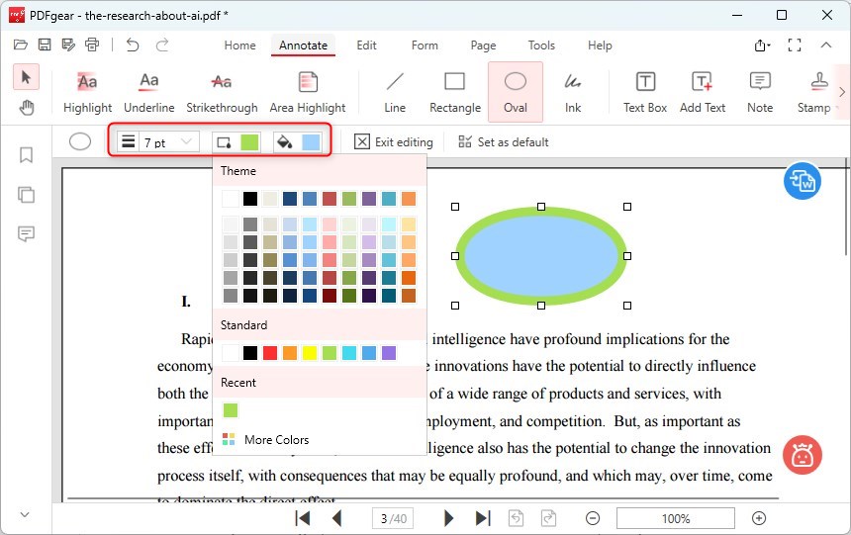
Task: Open the Help tab
Action: click(x=600, y=45)
